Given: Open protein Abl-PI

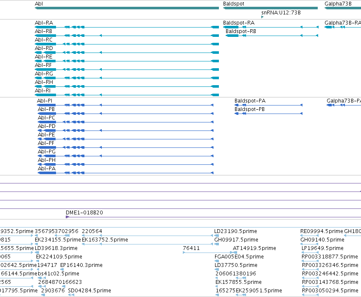Looking at the screenshot, I should coord(45,101).
